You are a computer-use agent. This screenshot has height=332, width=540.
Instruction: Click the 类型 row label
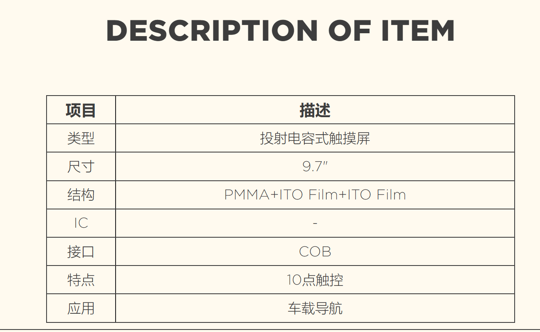point(81,138)
